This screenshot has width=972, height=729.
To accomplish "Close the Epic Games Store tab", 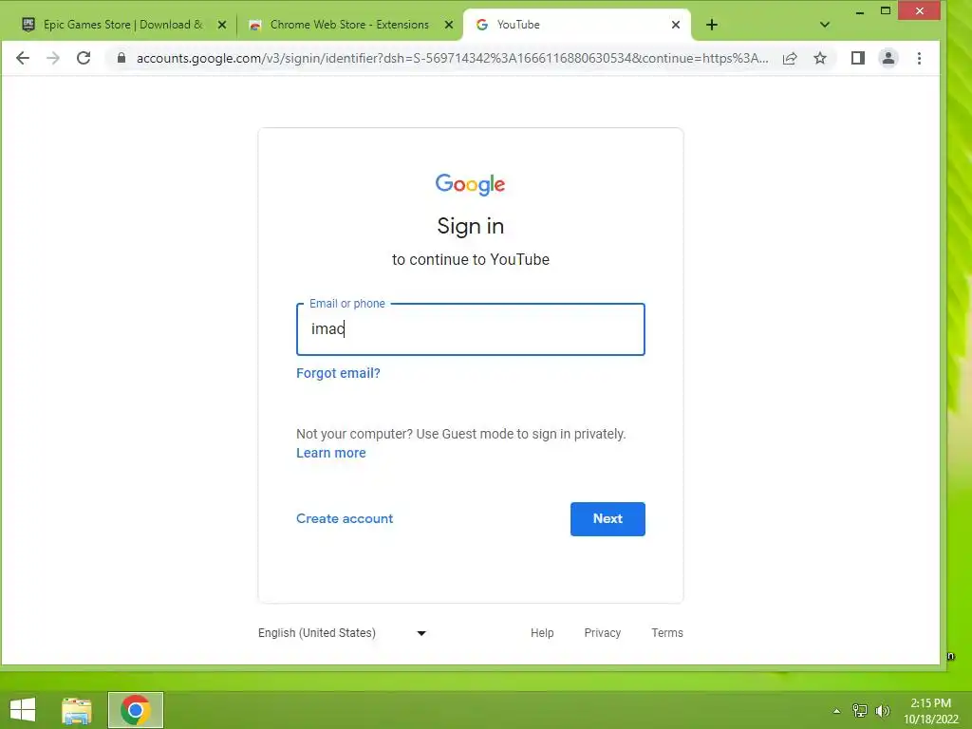I will (x=222, y=25).
